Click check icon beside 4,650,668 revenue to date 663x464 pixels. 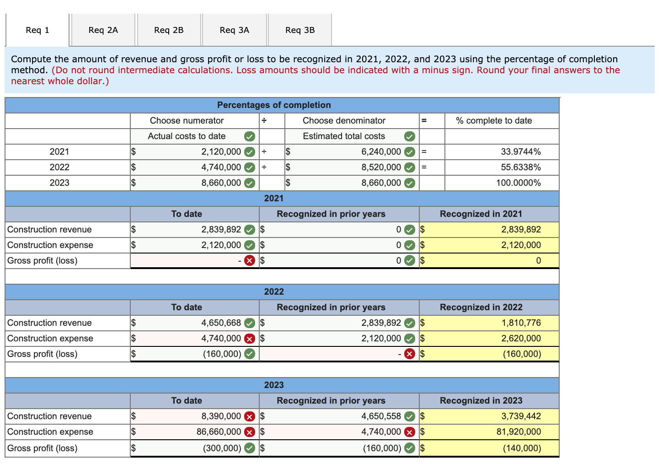[x=249, y=323]
